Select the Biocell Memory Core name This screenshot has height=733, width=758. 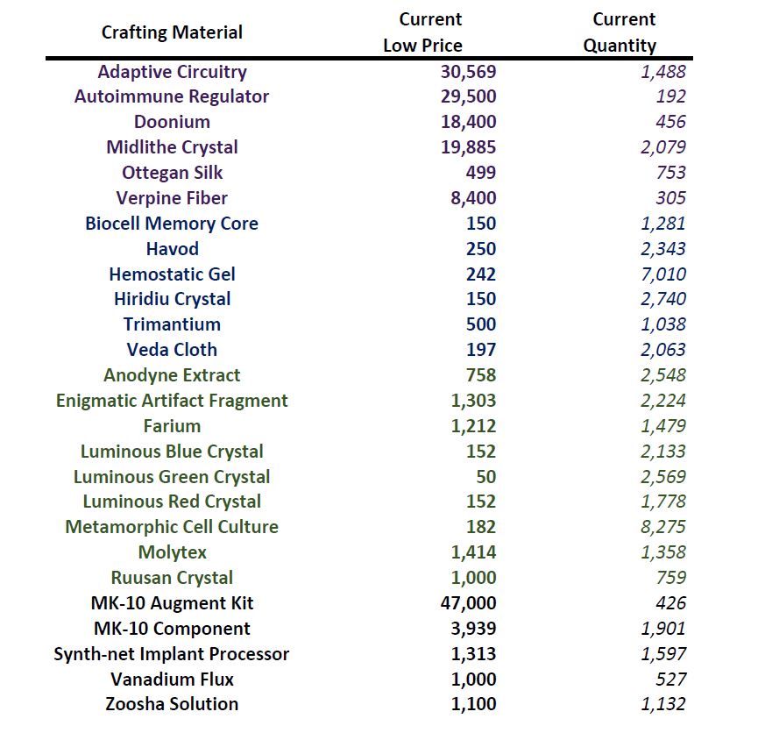click(172, 224)
